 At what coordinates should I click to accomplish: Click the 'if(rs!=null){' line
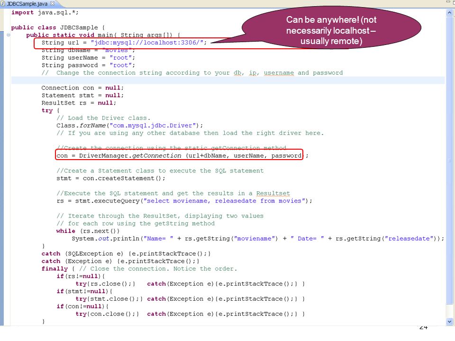[x=81, y=276]
